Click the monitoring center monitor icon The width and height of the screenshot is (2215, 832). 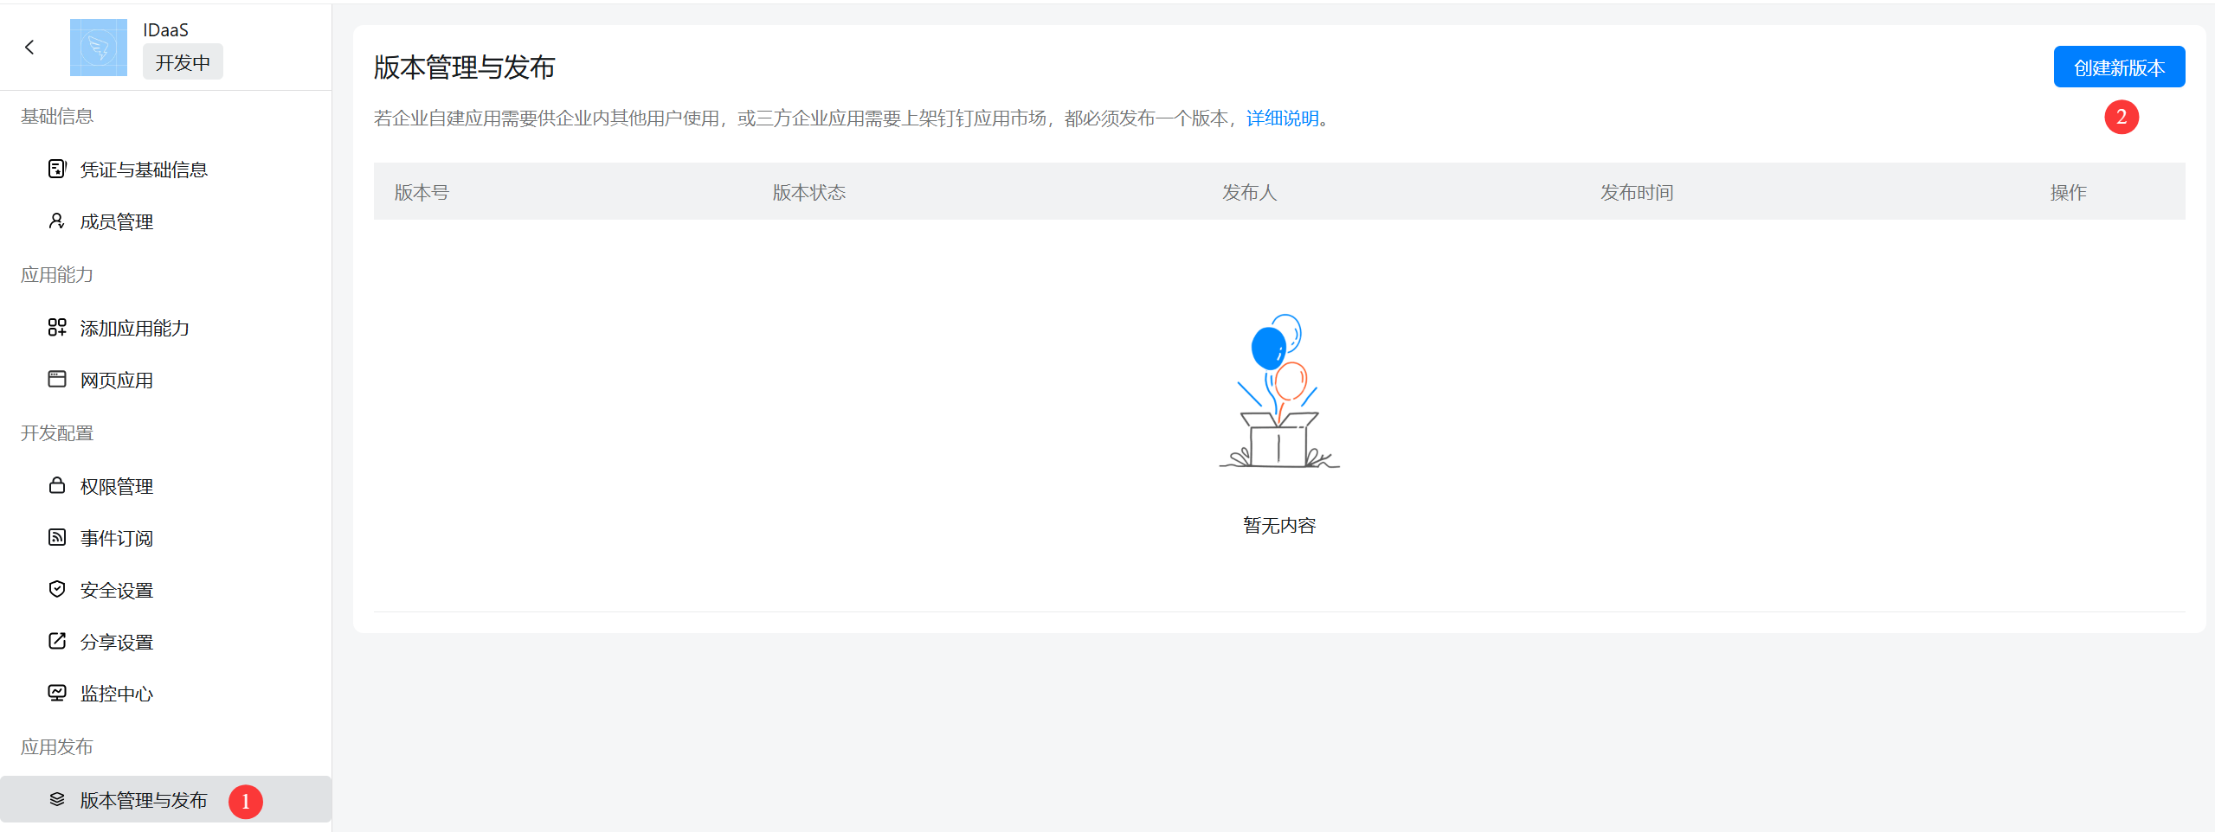pos(57,694)
